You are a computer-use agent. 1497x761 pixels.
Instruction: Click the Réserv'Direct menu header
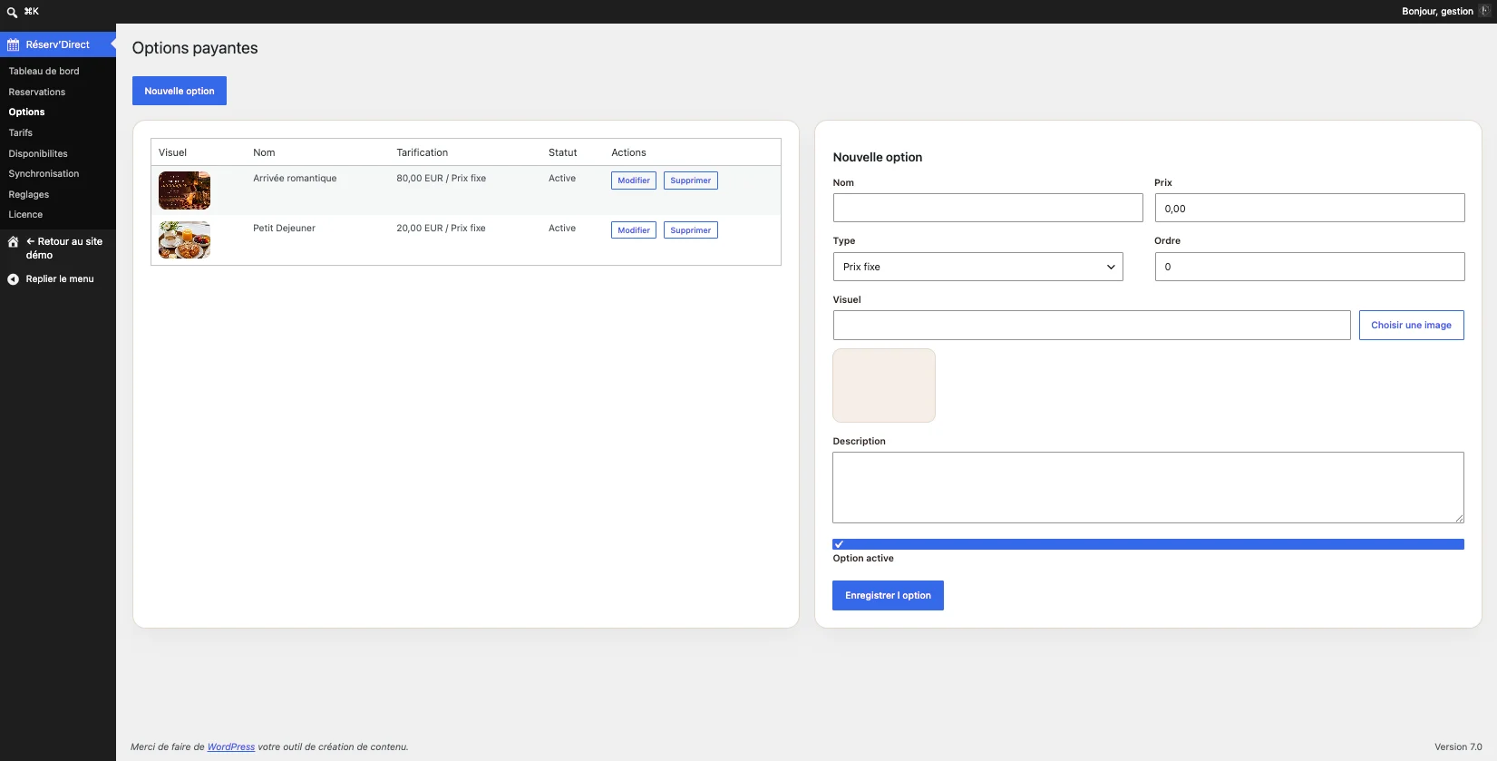click(x=58, y=44)
